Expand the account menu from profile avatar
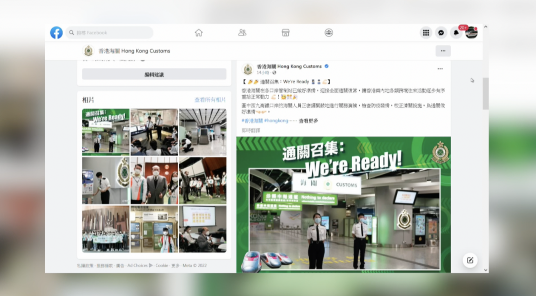The width and height of the screenshot is (536, 296). [471, 33]
